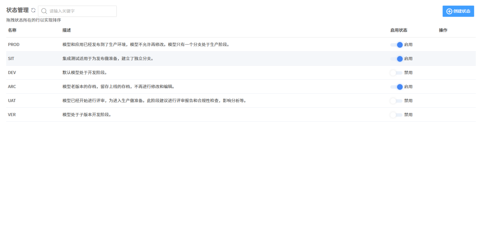Click the magnifier icon in search box

coord(44,11)
